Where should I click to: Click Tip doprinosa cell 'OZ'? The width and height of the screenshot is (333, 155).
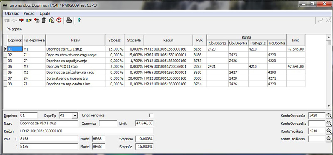coord(34,73)
